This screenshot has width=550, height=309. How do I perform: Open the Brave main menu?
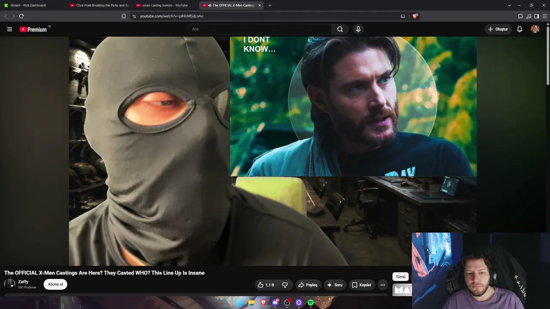pos(545,16)
